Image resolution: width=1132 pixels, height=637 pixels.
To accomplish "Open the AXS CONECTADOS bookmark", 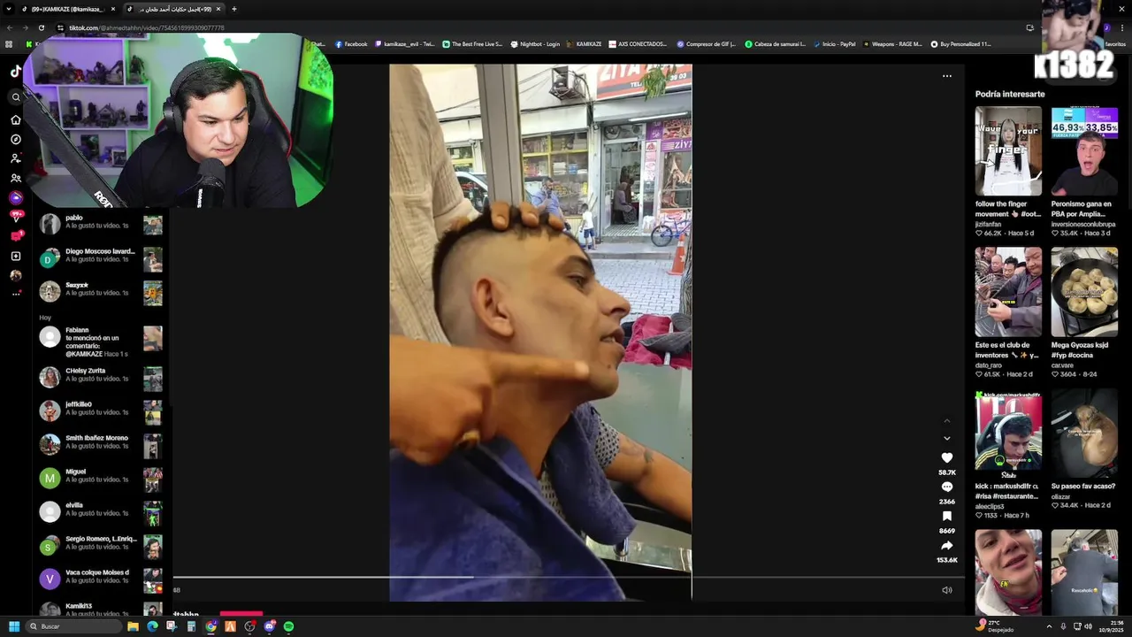I will point(638,44).
